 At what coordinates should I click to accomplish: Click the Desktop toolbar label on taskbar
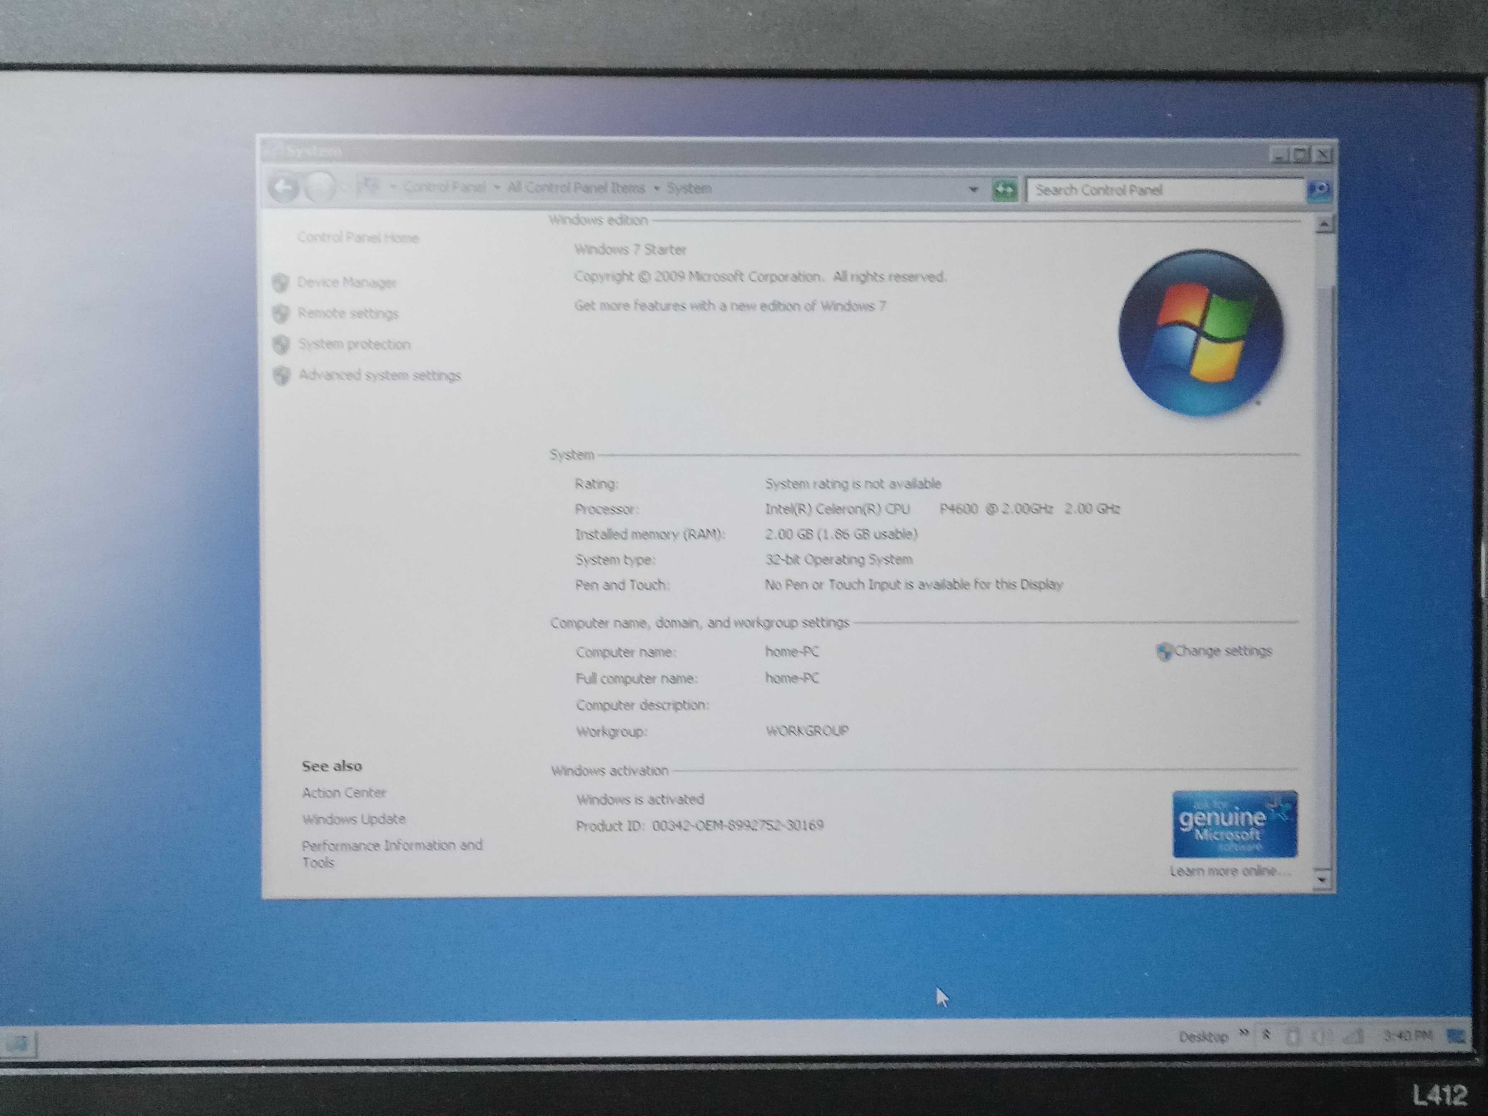[1203, 1037]
